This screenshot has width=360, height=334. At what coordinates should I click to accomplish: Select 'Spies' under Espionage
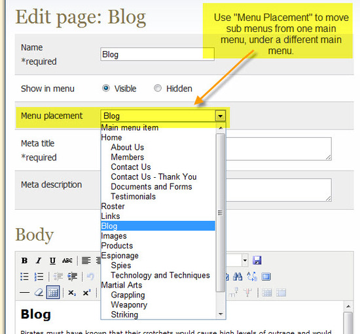[x=158, y=265]
